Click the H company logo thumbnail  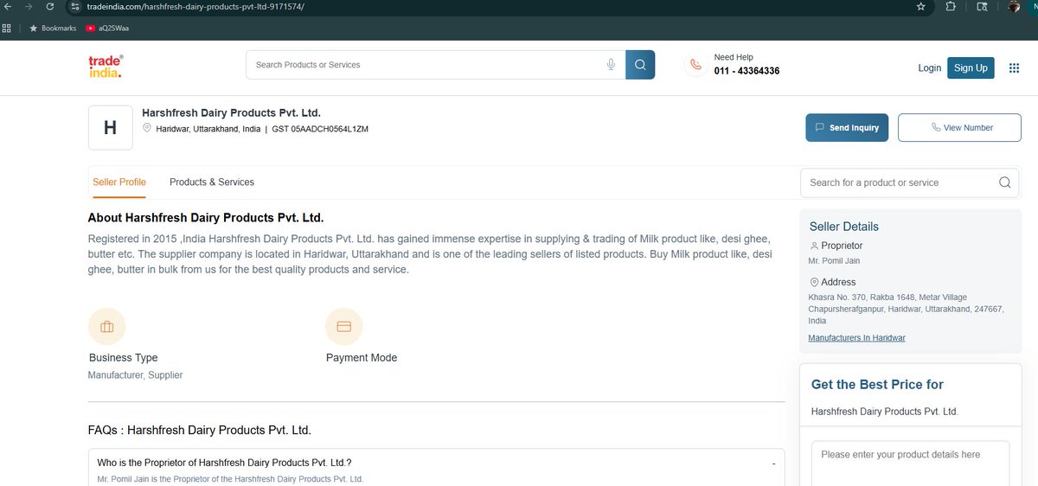point(110,128)
